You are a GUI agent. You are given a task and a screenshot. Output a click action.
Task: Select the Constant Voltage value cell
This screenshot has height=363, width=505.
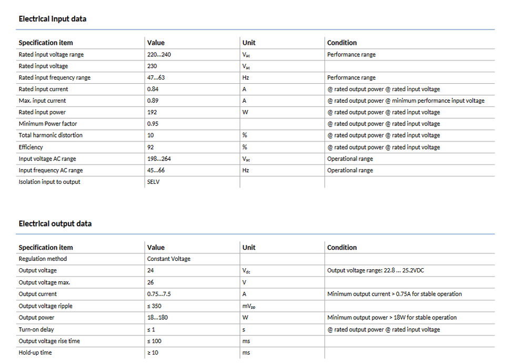click(x=169, y=259)
